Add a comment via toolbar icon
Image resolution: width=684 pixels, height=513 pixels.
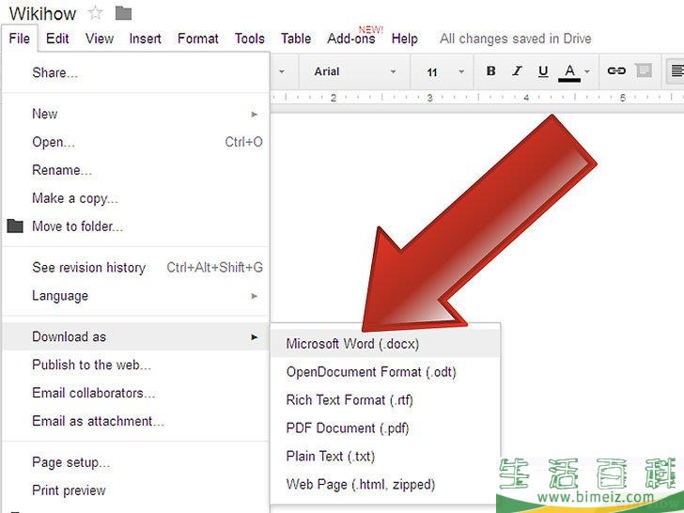click(643, 70)
